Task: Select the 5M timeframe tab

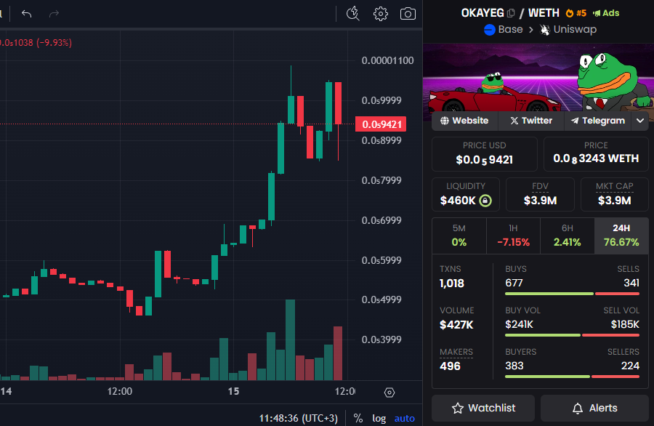Action: click(459, 236)
